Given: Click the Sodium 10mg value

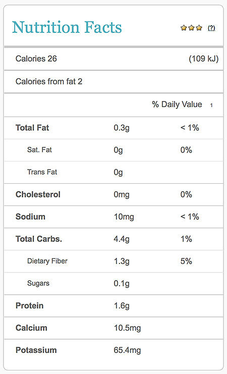Looking at the screenshot, I should pos(124,217).
